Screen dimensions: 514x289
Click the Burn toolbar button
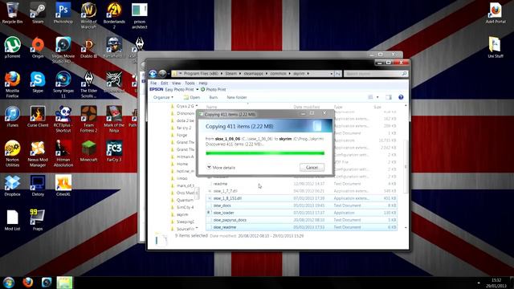pyautogui.click(x=213, y=97)
